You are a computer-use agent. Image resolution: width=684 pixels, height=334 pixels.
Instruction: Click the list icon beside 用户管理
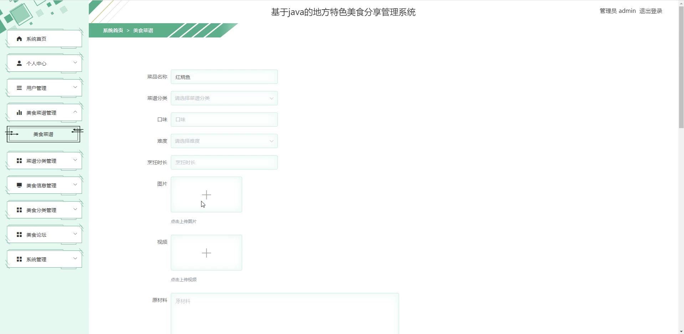[19, 88]
